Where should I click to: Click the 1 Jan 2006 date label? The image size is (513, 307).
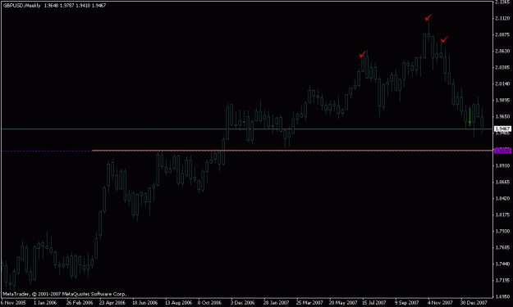point(45,303)
